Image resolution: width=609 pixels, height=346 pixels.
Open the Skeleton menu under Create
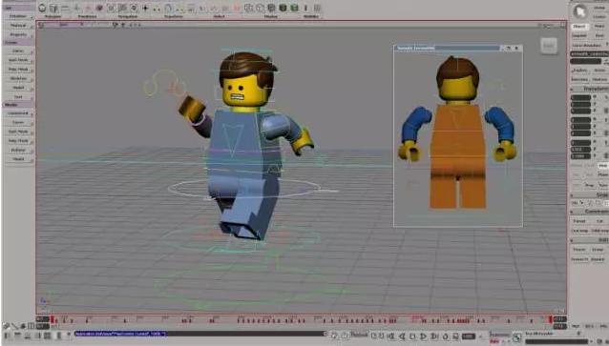18,78
